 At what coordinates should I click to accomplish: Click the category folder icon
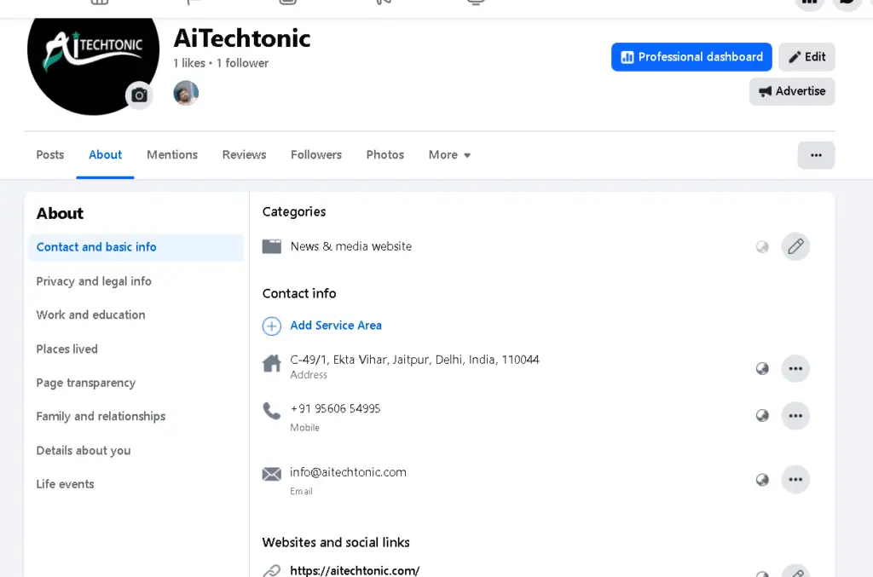click(272, 246)
